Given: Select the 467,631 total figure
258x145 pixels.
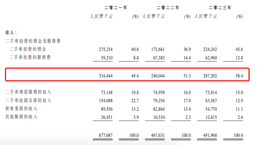Looking at the screenshot, I should (157, 135).
